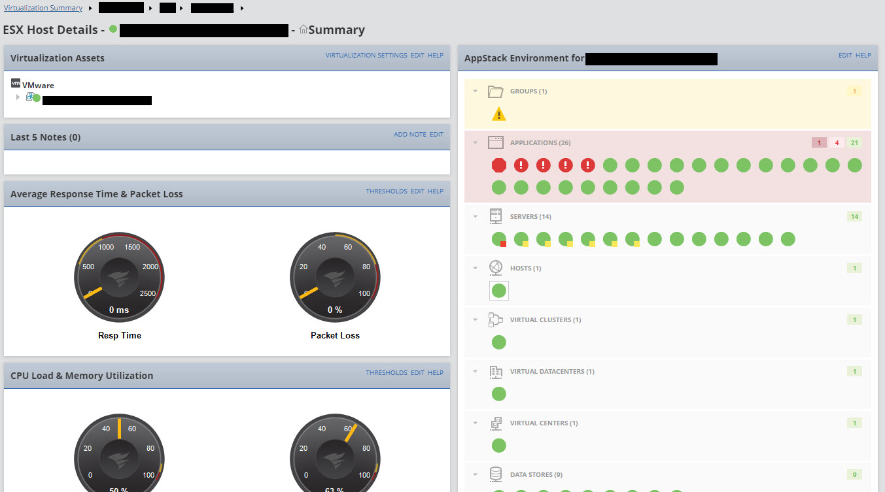The width and height of the screenshot is (885, 492).
Task: Click the Packet Loss gauge
Action: (335, 277)
